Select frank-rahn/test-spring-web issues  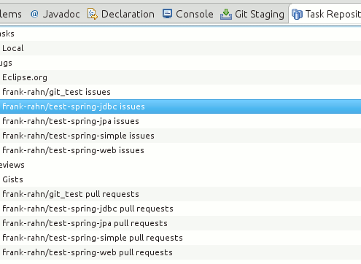pos(180,150)
